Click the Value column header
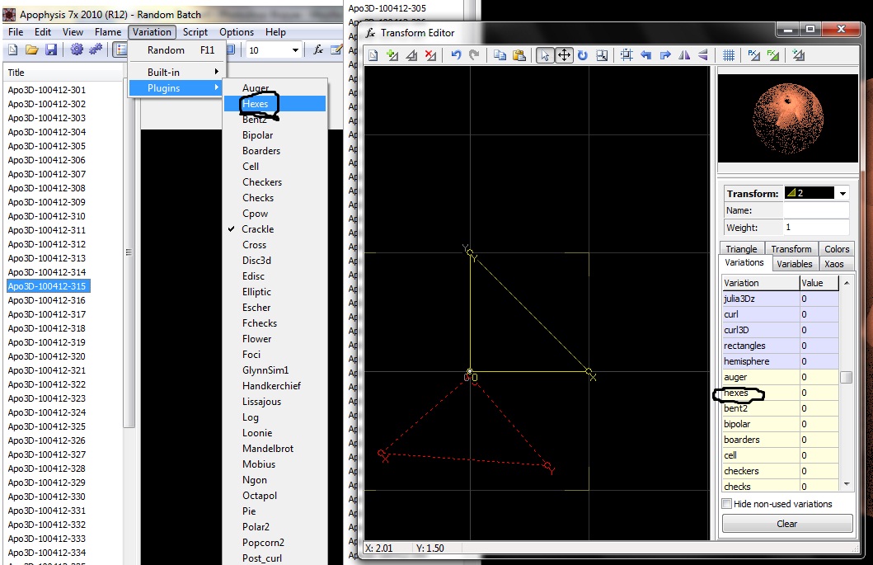873x565 pixels. tap(819, 283)
